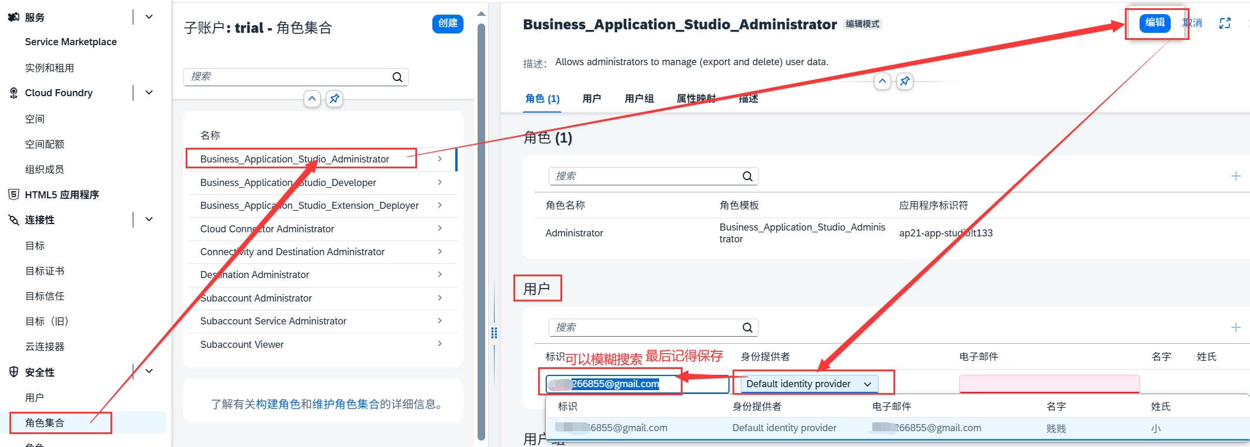Pin the detail page header

click(905, 81)
